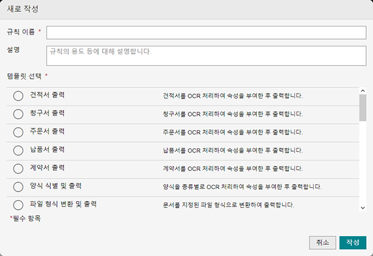This screenshot has width=373, height=256.
Task: Click the 새로 작성 dialog title
Action: (22, 9)
